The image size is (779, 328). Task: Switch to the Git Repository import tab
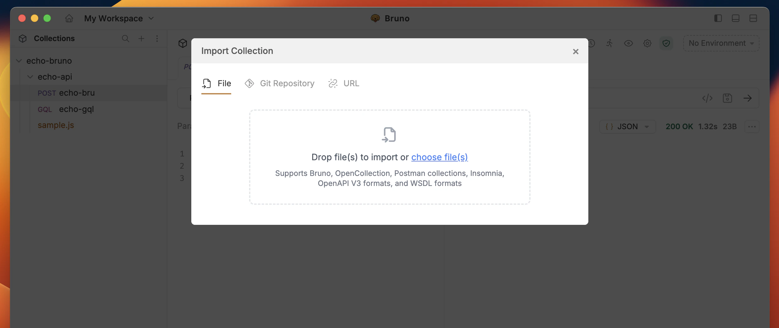(x=280, y=83)
